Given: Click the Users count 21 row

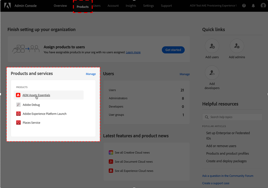Looking at the screenshot, I should click(x=147, y=90).
